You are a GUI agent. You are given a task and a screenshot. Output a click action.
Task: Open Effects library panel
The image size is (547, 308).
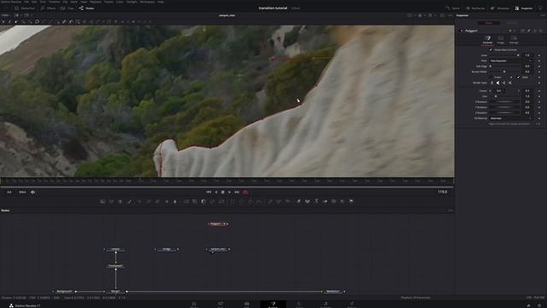(48, 8)
